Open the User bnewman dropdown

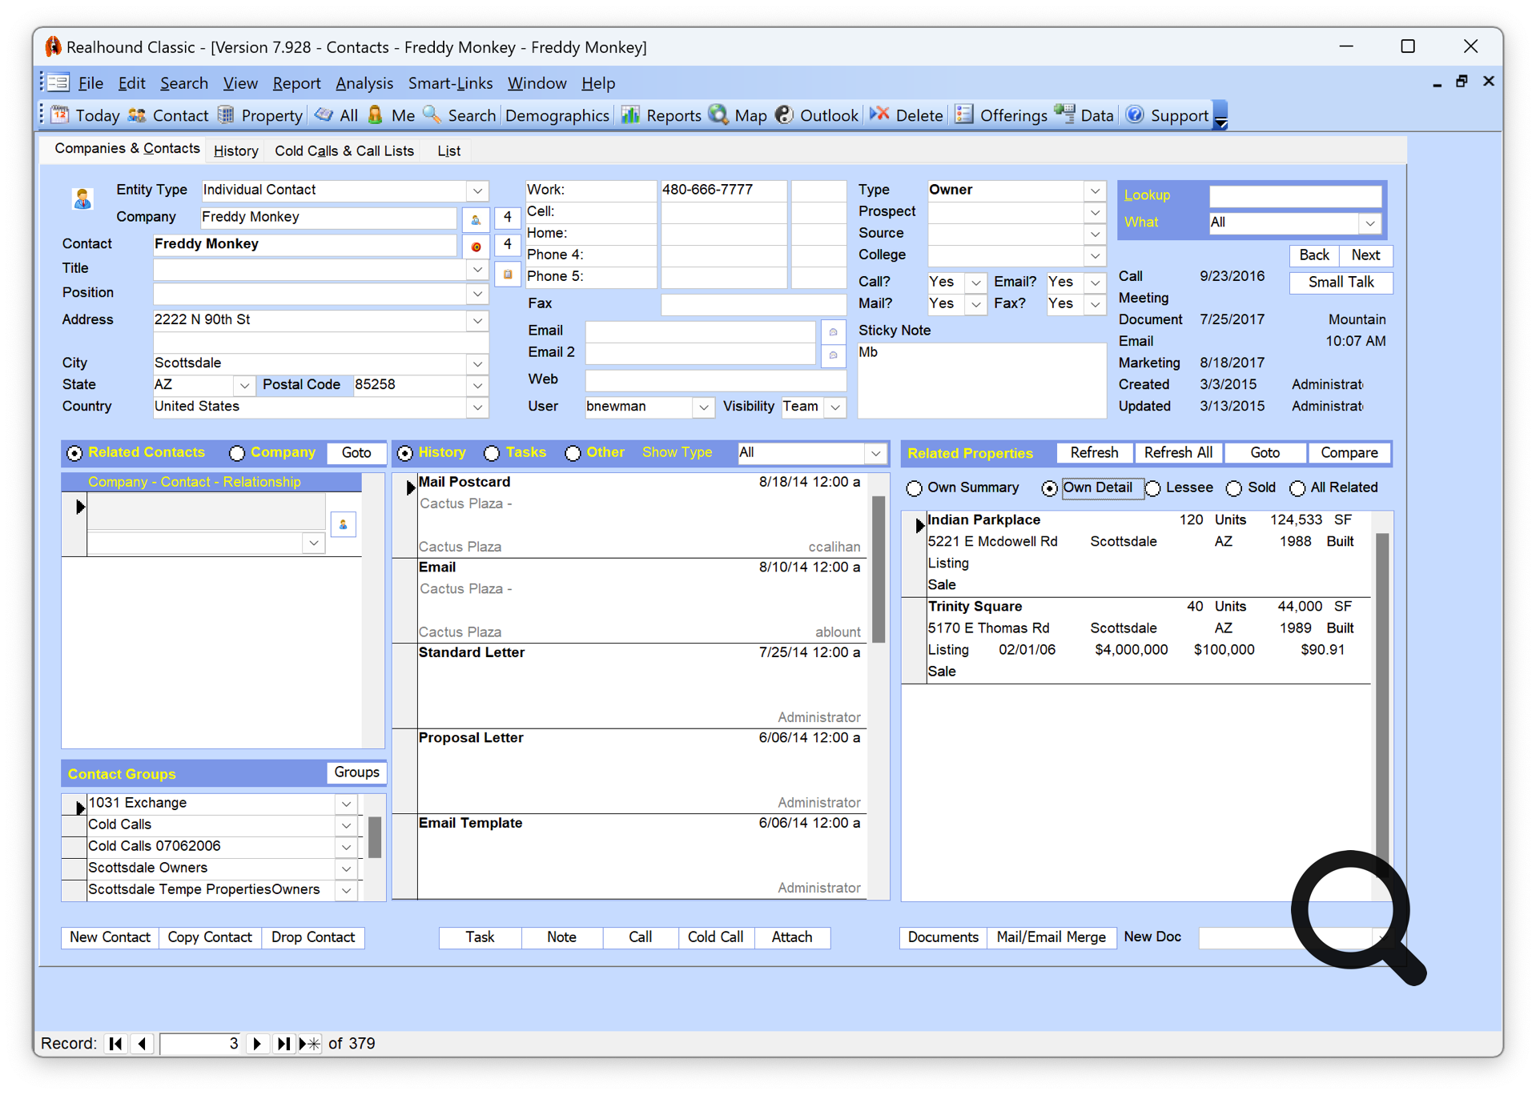point(703,407)
